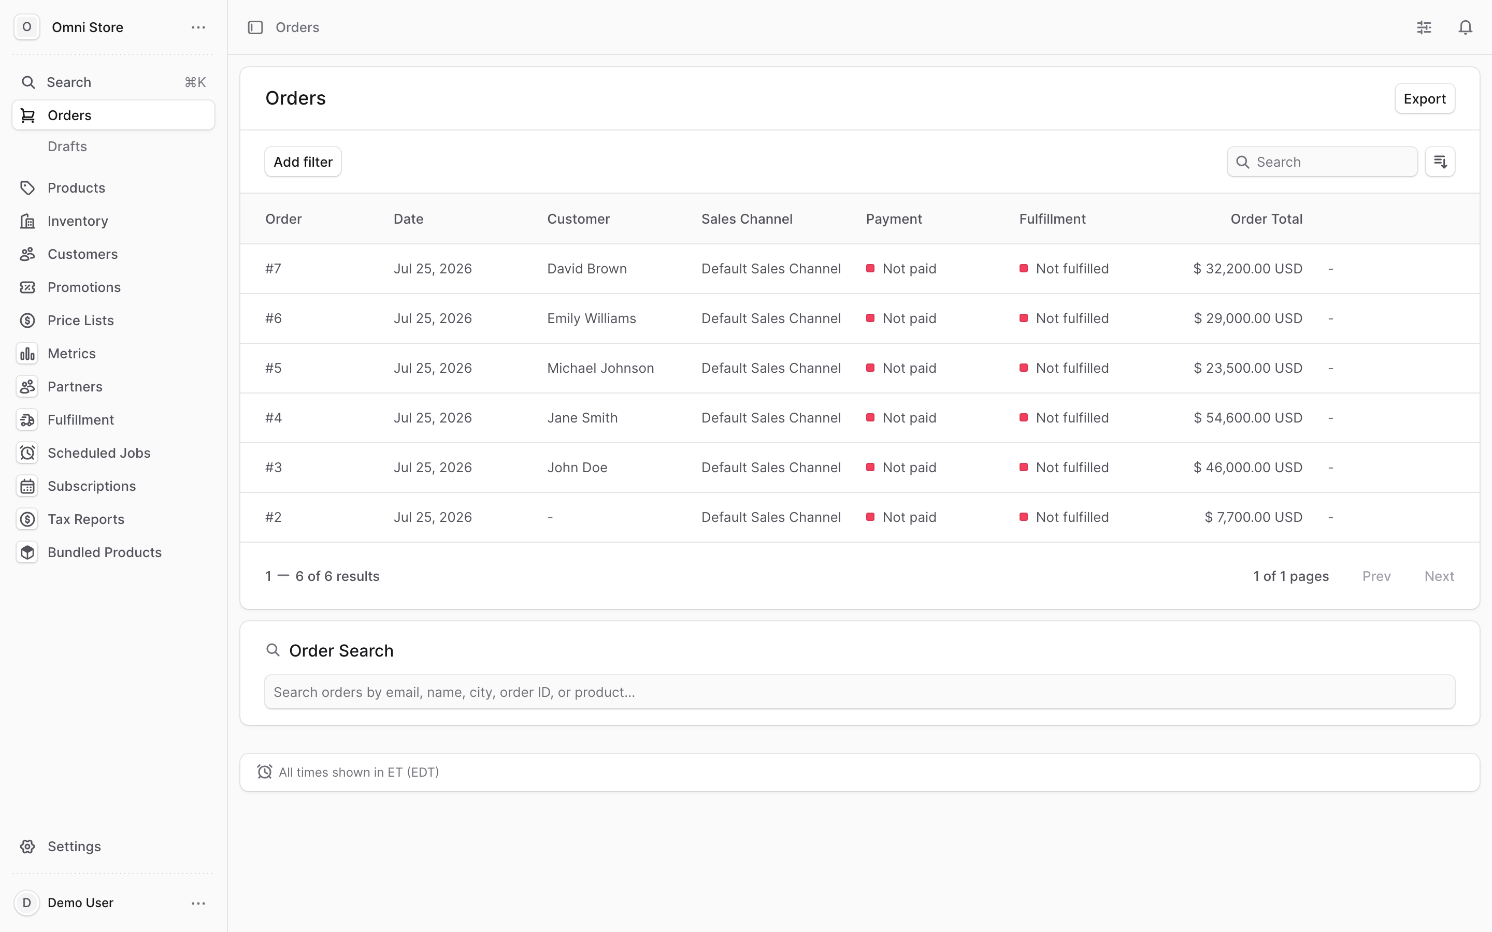The image size is (1492, 932).
Task: Open order #2 row
Action: [859, 517]
